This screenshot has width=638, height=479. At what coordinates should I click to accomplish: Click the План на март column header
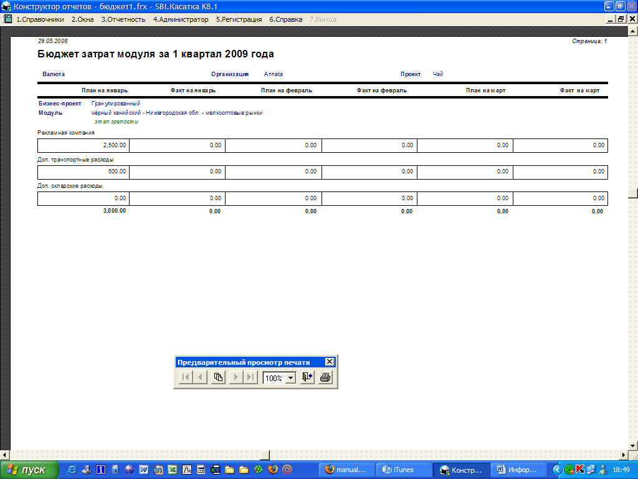coord(485,90)
